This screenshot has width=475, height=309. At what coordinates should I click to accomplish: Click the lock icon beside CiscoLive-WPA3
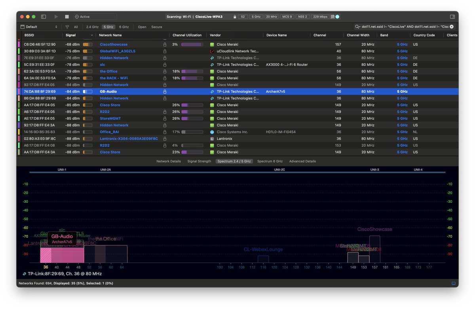(235, 17)
